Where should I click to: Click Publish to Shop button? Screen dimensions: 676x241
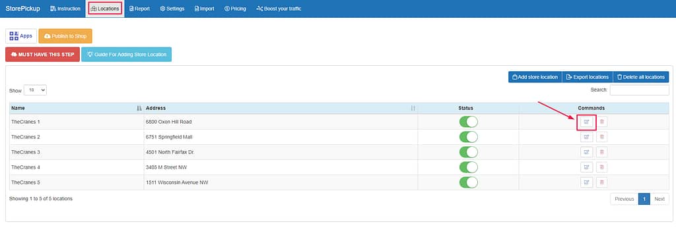65,36
